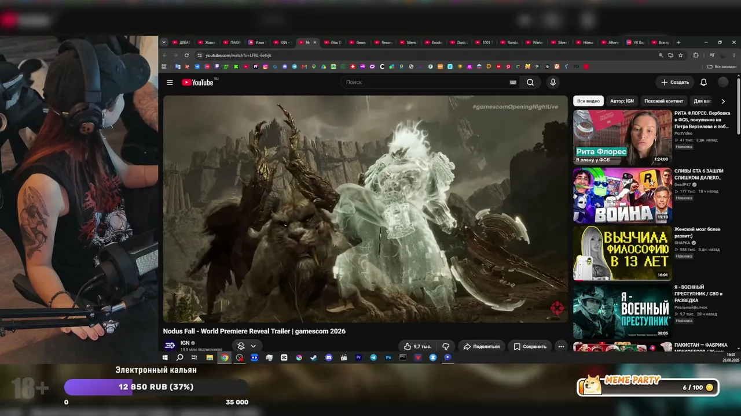
Task: Open the Я - ВОЕННЫЙ ПРЕСТУПНИК thumbnail
Action: click(622, 311)
